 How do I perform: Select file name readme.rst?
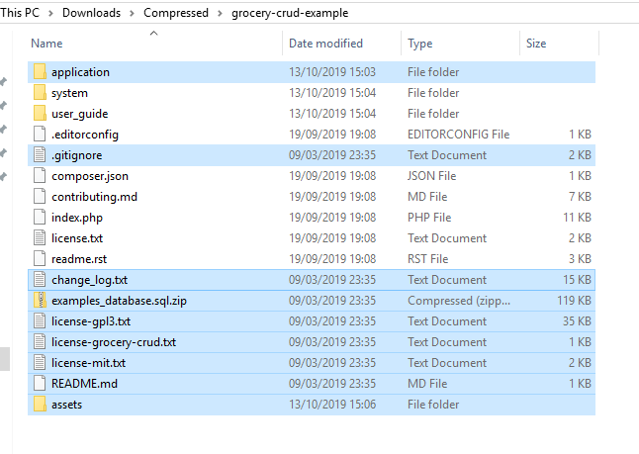tap(79, 259)
